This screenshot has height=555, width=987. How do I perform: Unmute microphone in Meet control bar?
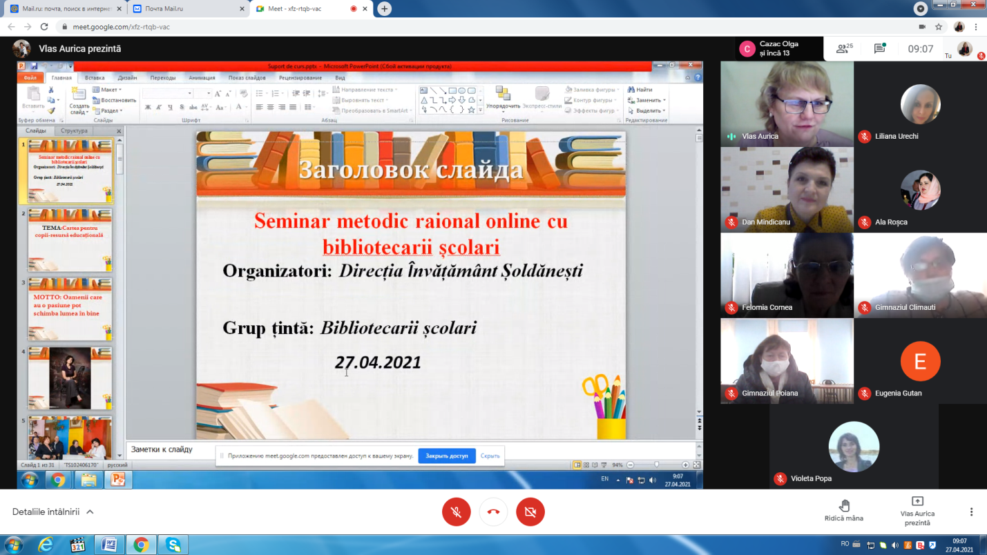[x=456, y=512]
